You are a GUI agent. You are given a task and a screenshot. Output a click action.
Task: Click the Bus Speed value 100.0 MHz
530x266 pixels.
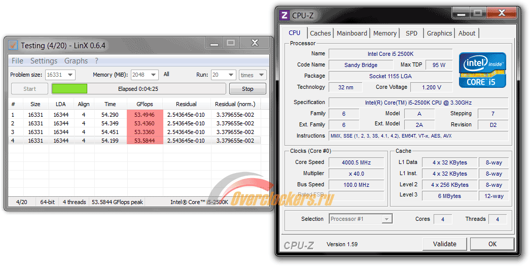click(356, 185)
